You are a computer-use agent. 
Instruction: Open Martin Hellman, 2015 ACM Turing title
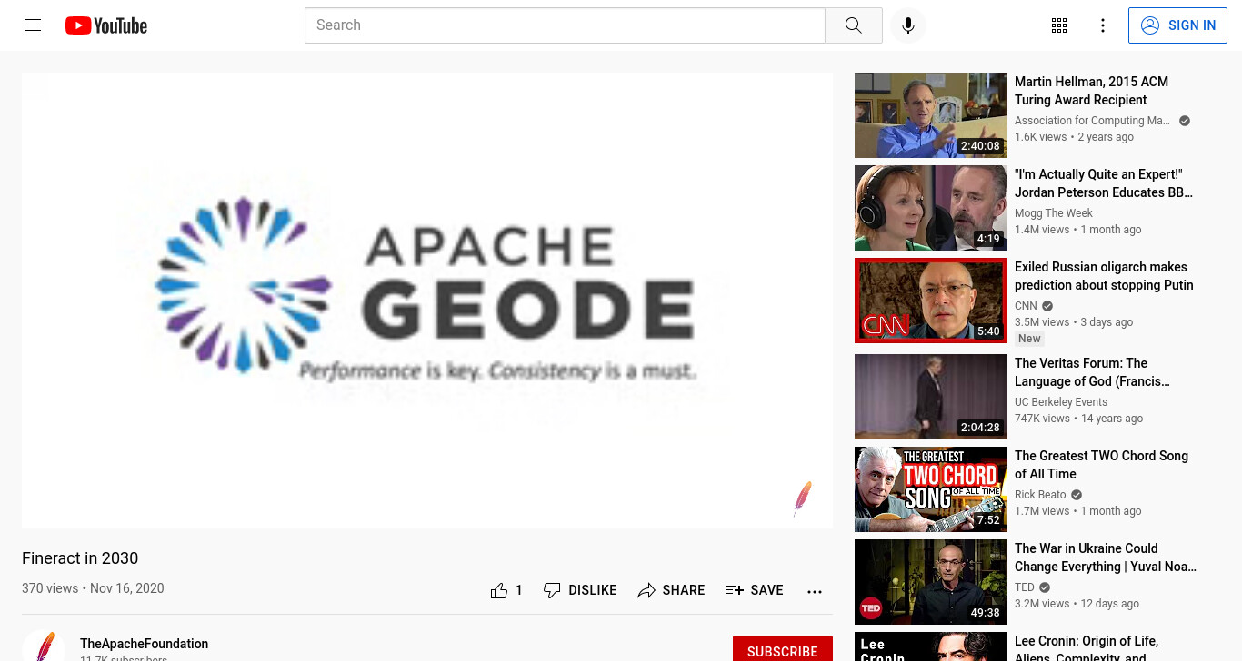coord(1091,91)
